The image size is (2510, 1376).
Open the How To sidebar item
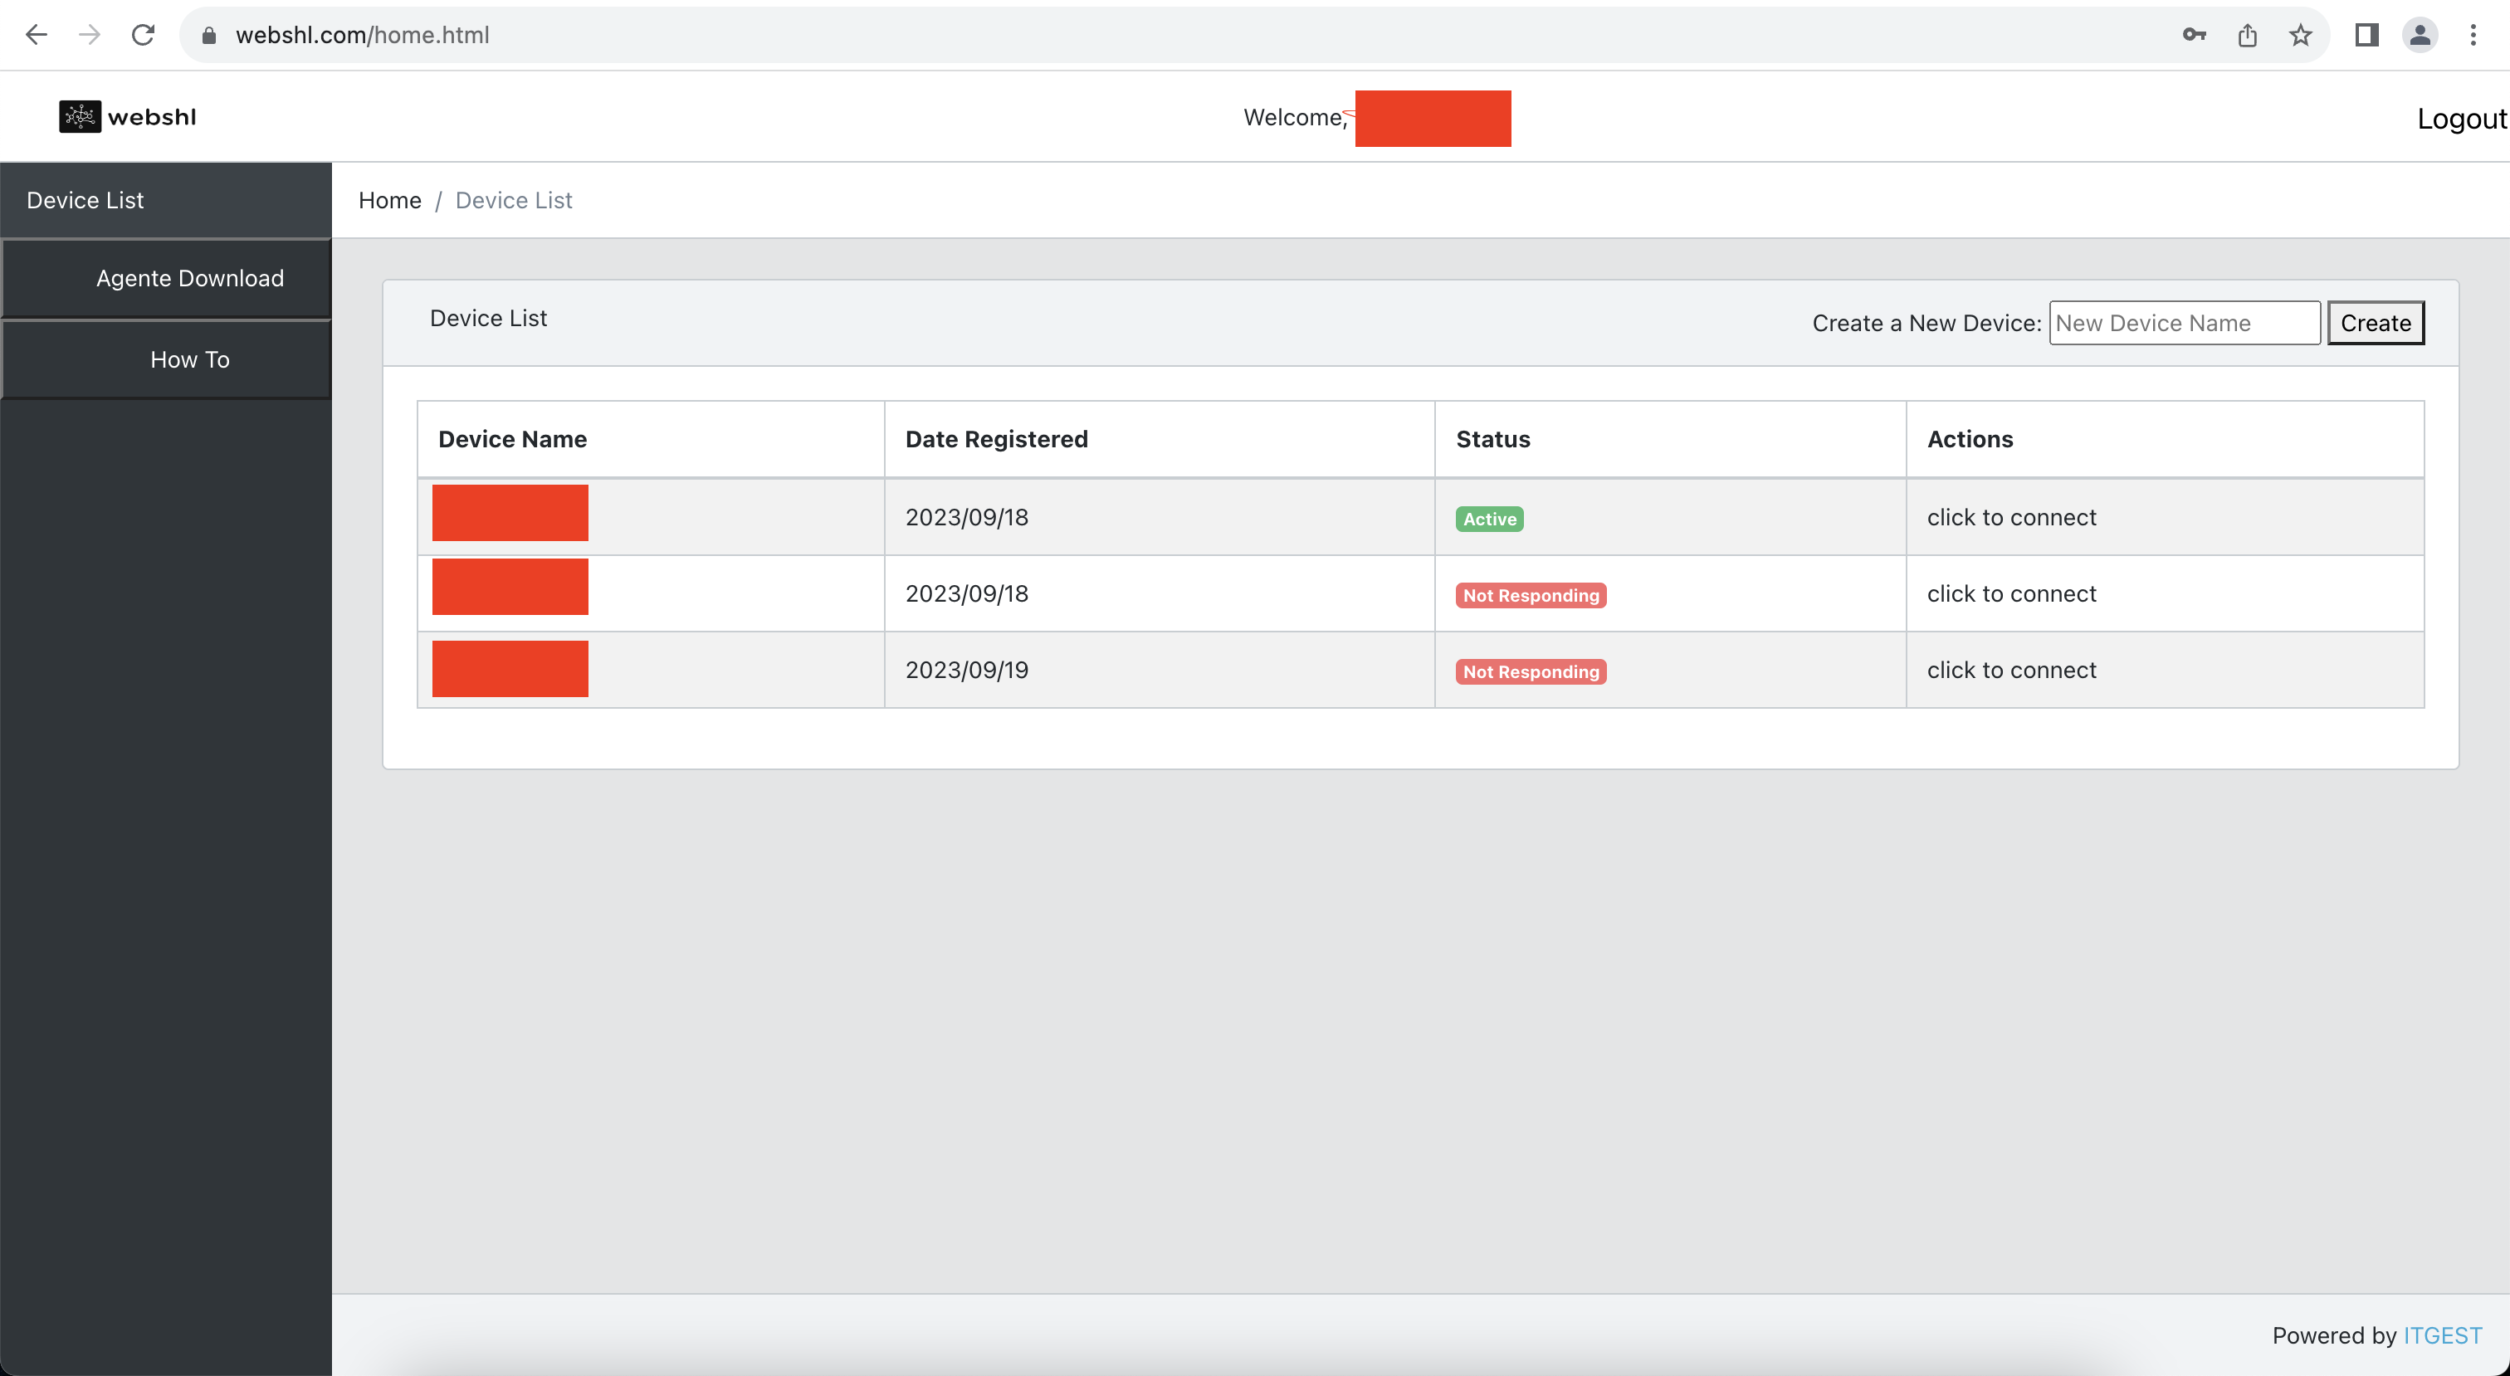190,359
